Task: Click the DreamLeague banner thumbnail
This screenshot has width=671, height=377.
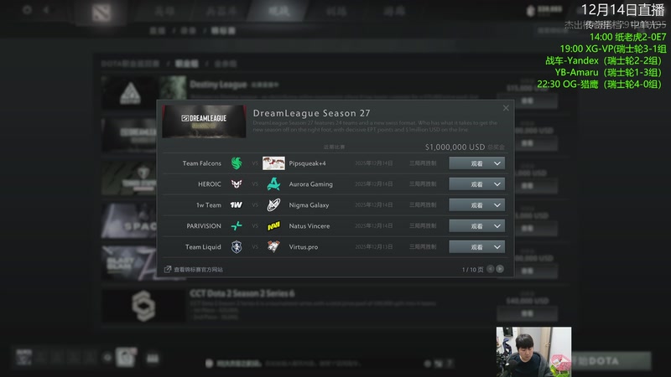Action: [x=204, y=121]
